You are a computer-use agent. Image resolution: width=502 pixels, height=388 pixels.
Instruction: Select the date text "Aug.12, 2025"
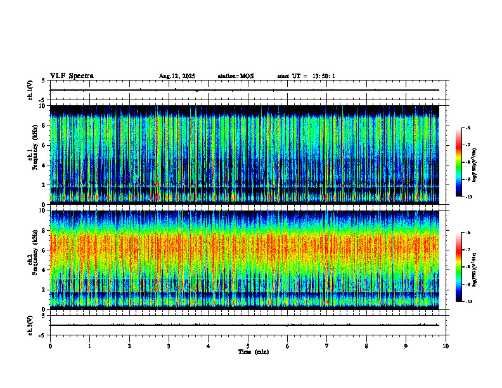(x=177, y=76)
